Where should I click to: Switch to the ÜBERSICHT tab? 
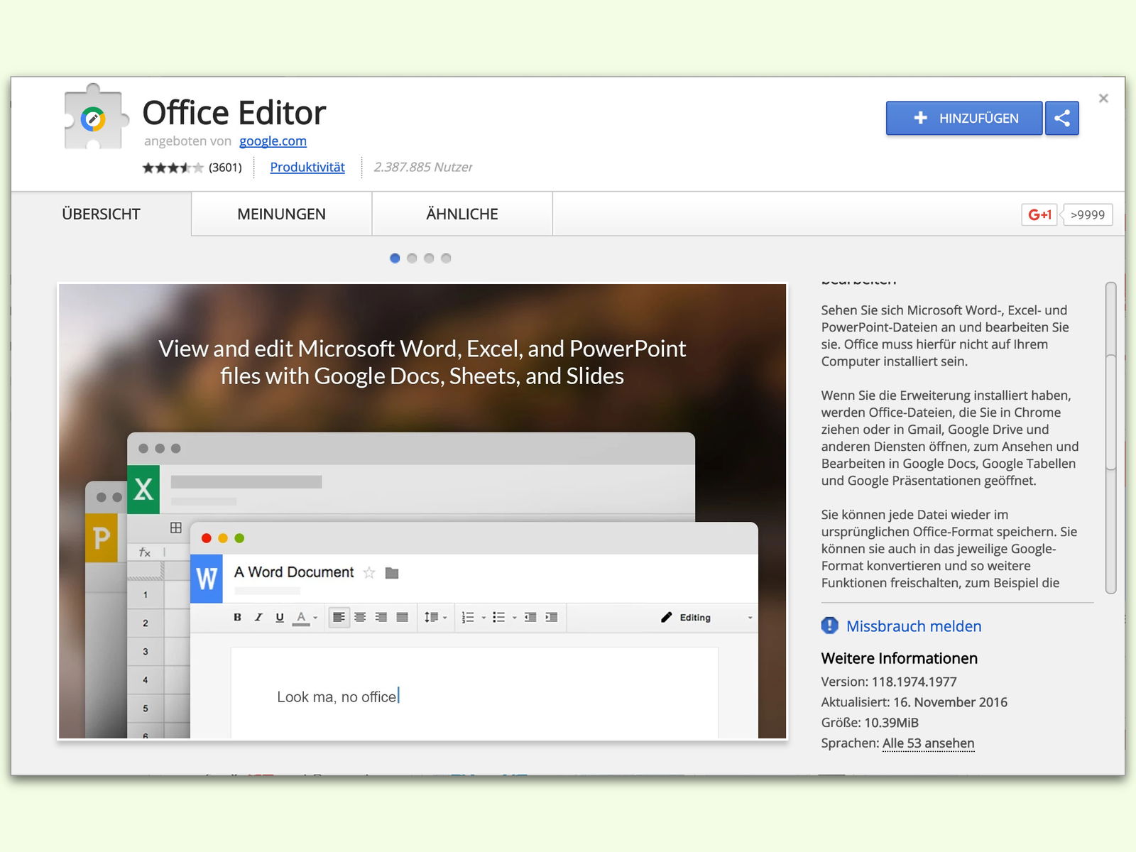[x=101, y=214]
